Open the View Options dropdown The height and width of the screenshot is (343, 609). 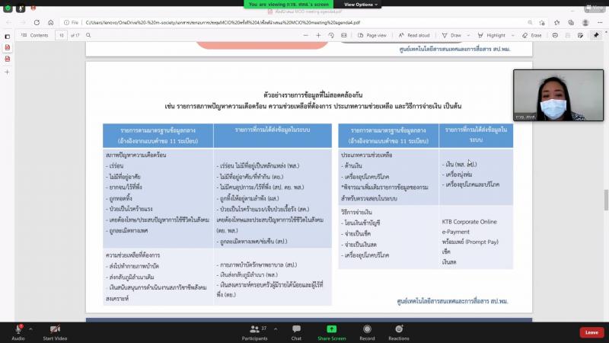(360, 5)
